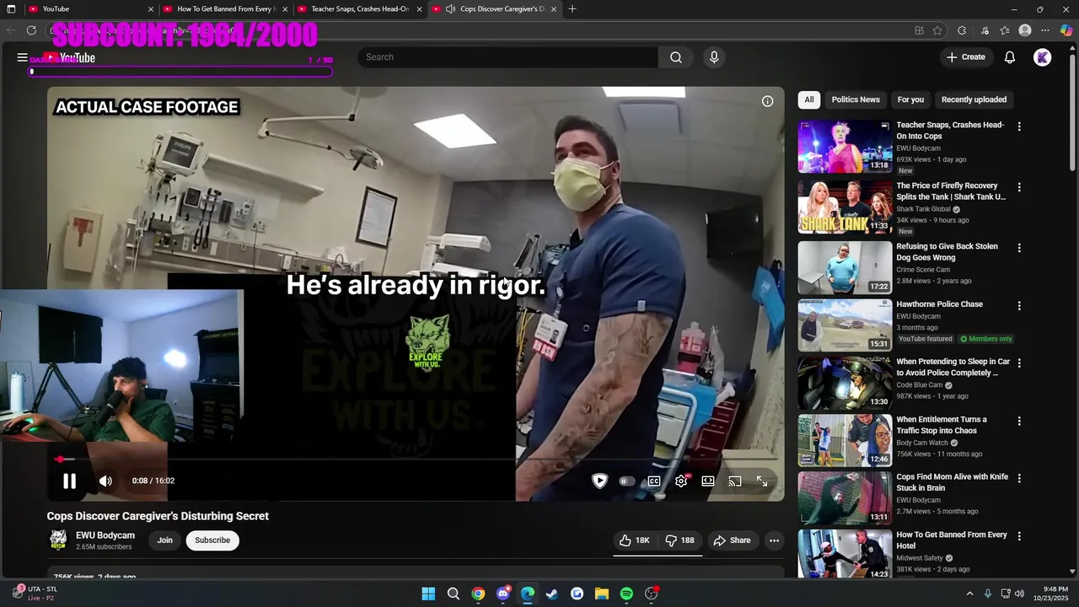Open the video info card icon
This screenshot has height=607, width=1079.
[x=767, y=101]
